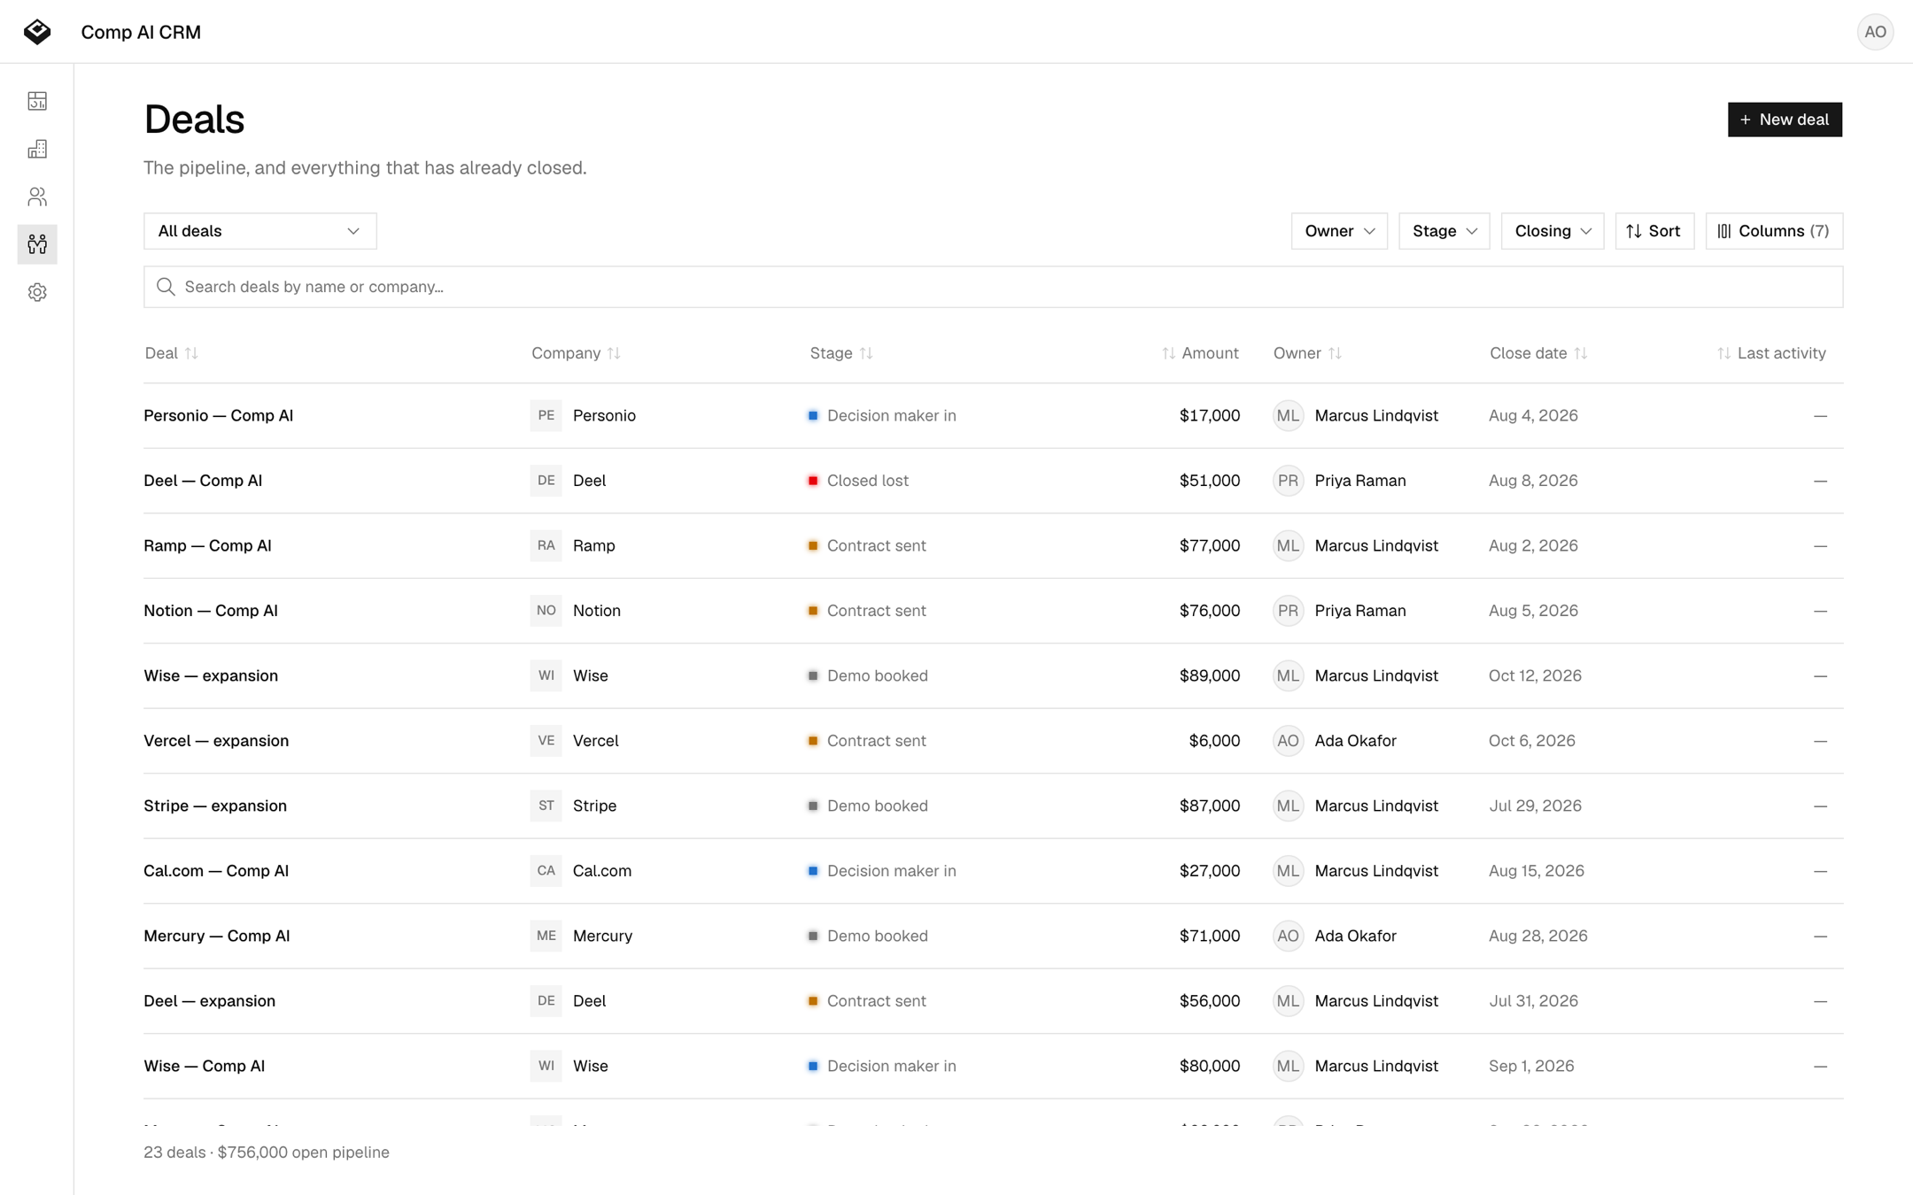
Task: Open the dashboard icon in sidebar
Action: pyautogui.click(x=37, y=101)
